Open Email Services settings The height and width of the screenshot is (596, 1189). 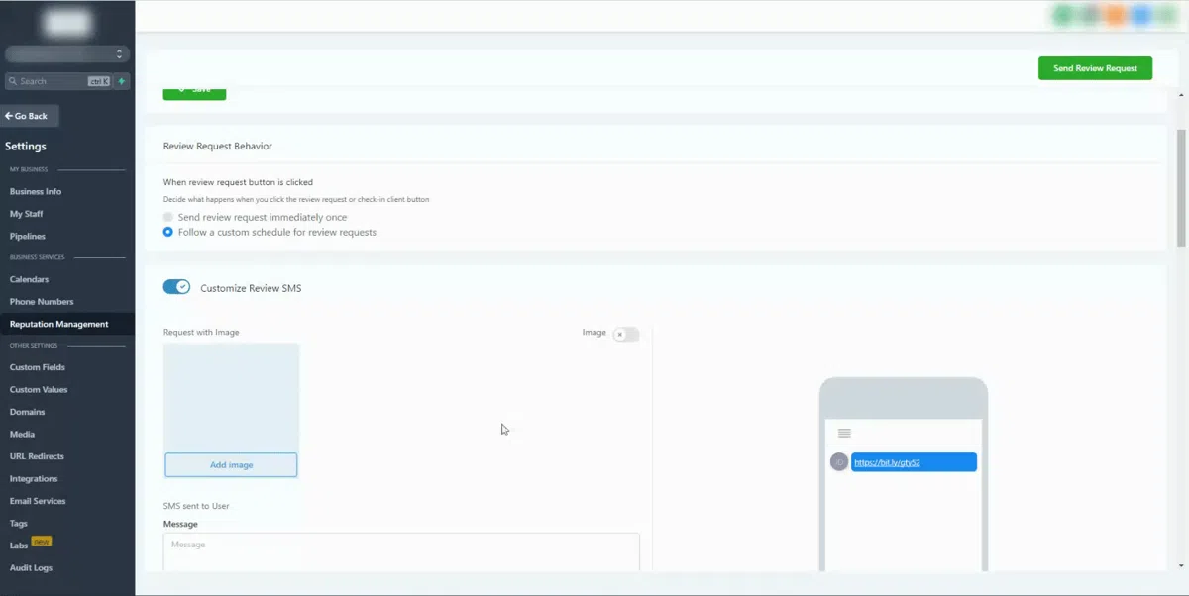point(38,501)
